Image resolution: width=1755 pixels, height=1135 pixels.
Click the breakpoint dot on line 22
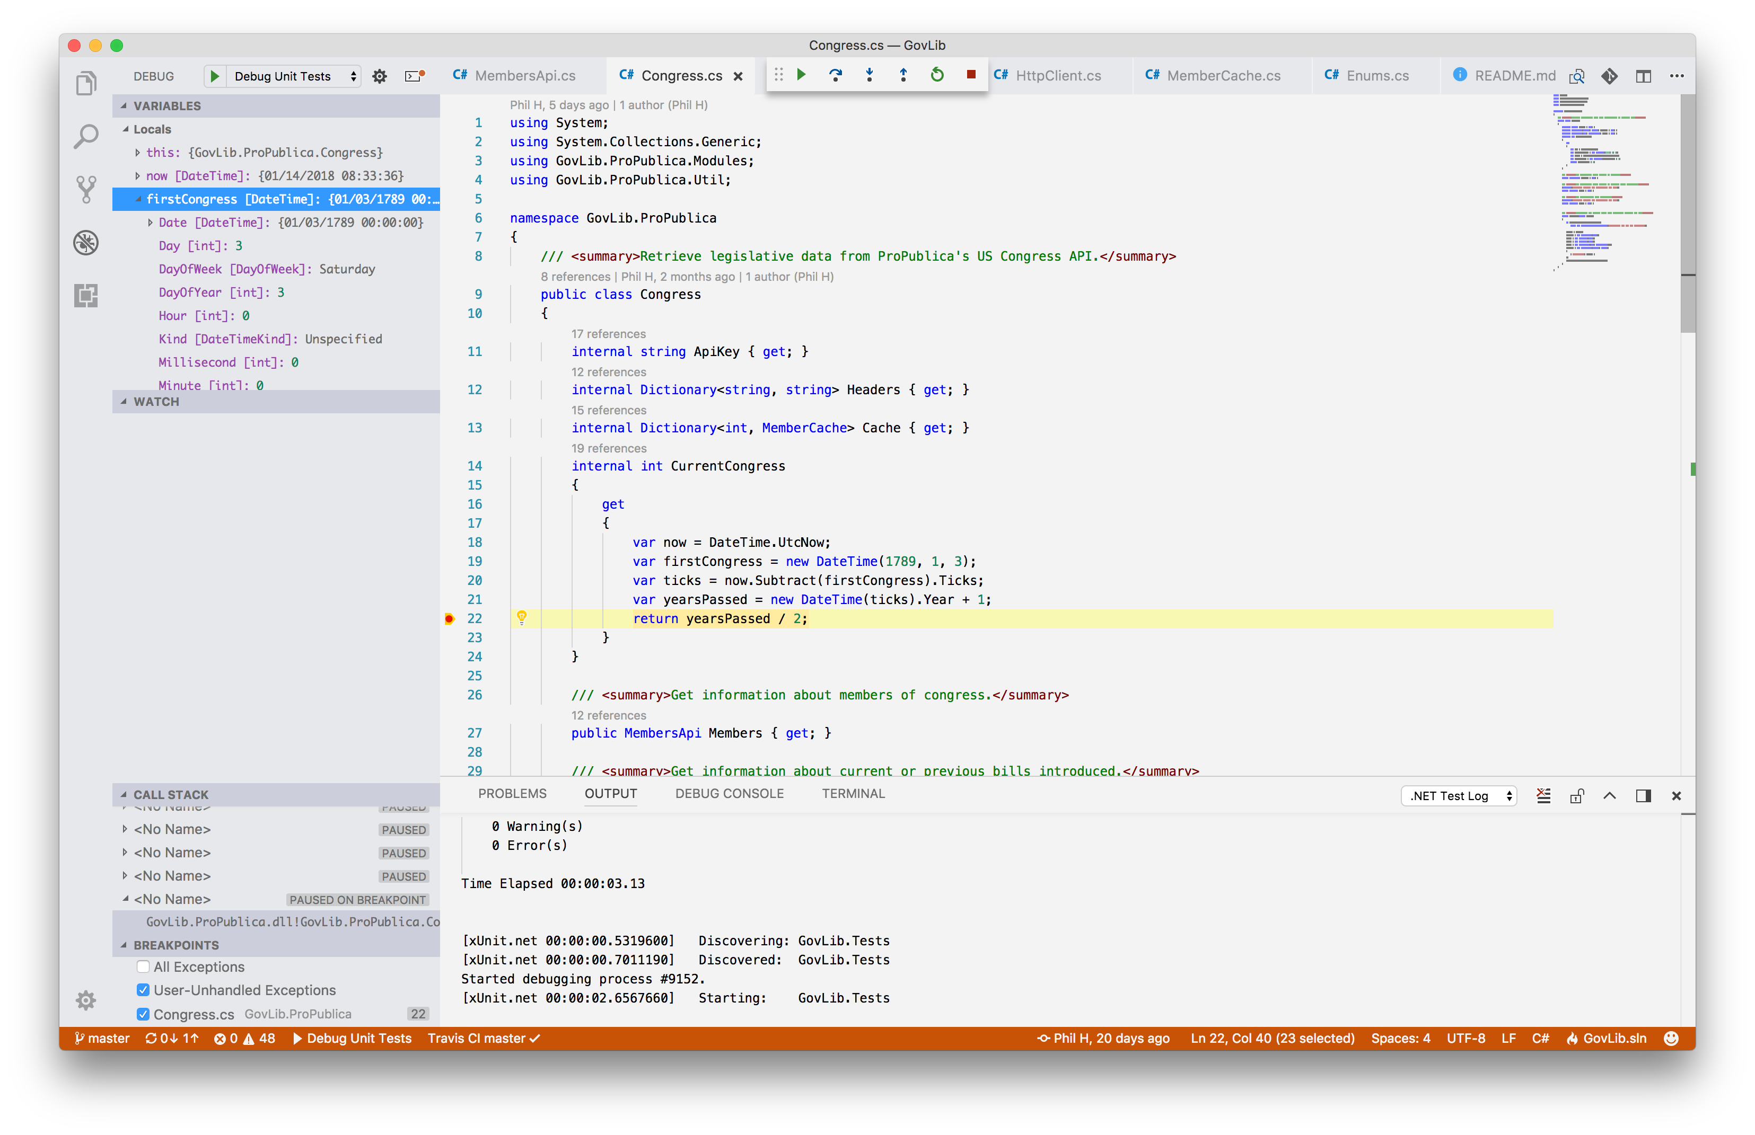point(449,619)
